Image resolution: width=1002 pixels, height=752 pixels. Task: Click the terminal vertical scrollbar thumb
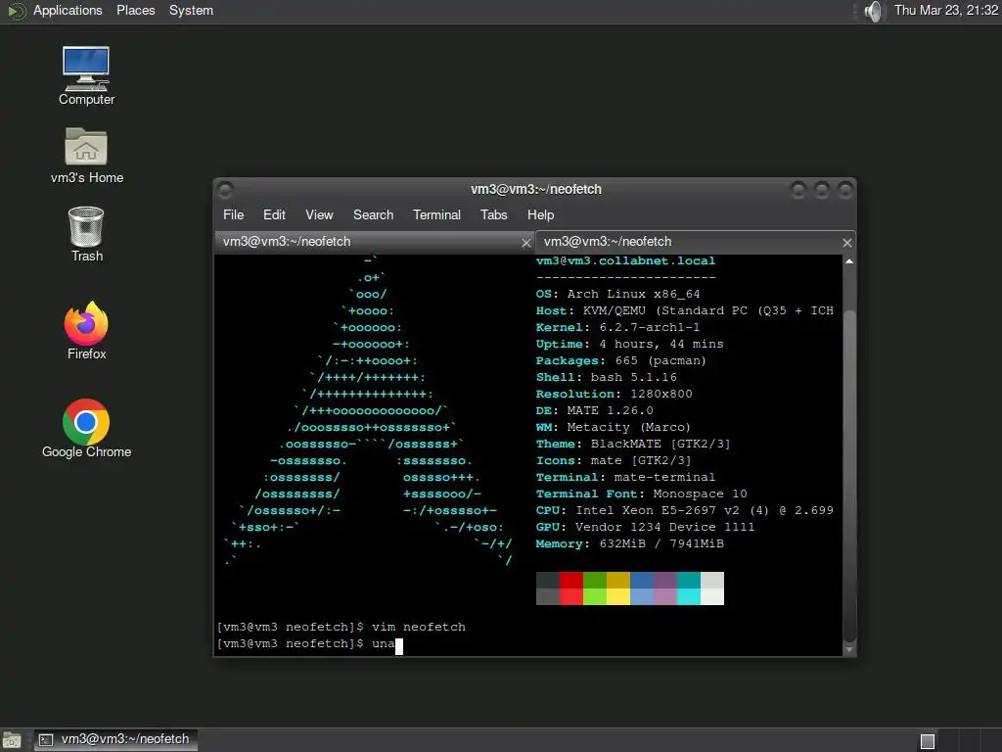[849, 475]
